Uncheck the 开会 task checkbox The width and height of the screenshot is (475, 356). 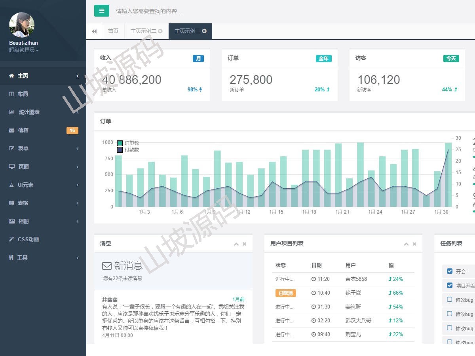click(x=449, y=271)
